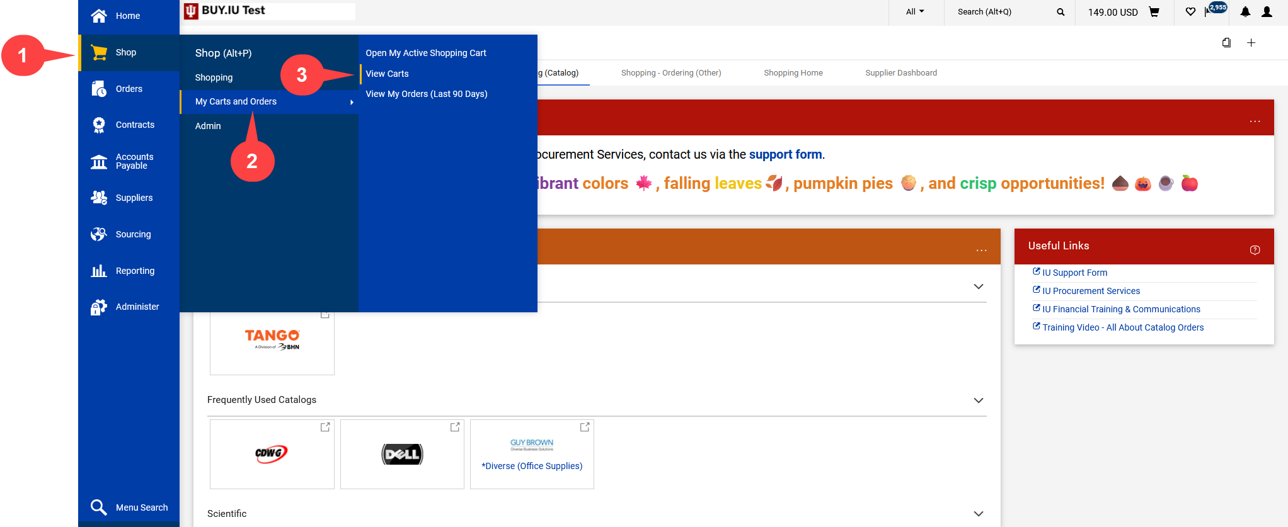
Task: Select the Accounts Payable bank icon
Action: 99,162
